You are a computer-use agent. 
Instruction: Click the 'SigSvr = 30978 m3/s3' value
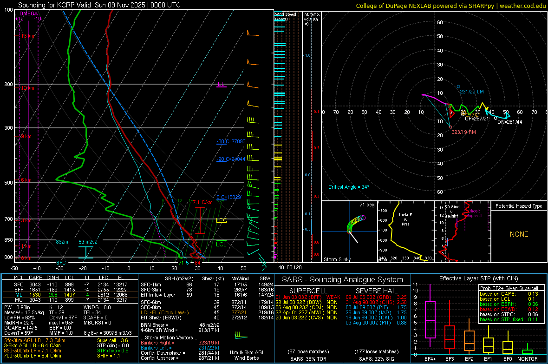click(x=108, y=333)
